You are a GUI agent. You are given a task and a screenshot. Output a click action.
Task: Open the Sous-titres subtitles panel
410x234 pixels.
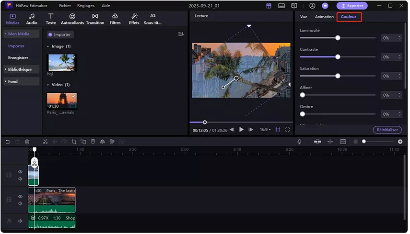(152, 19)
